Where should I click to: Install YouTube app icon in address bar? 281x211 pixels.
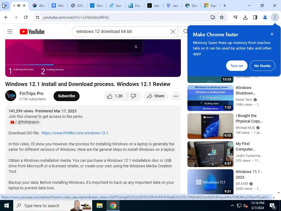point(213,17)
